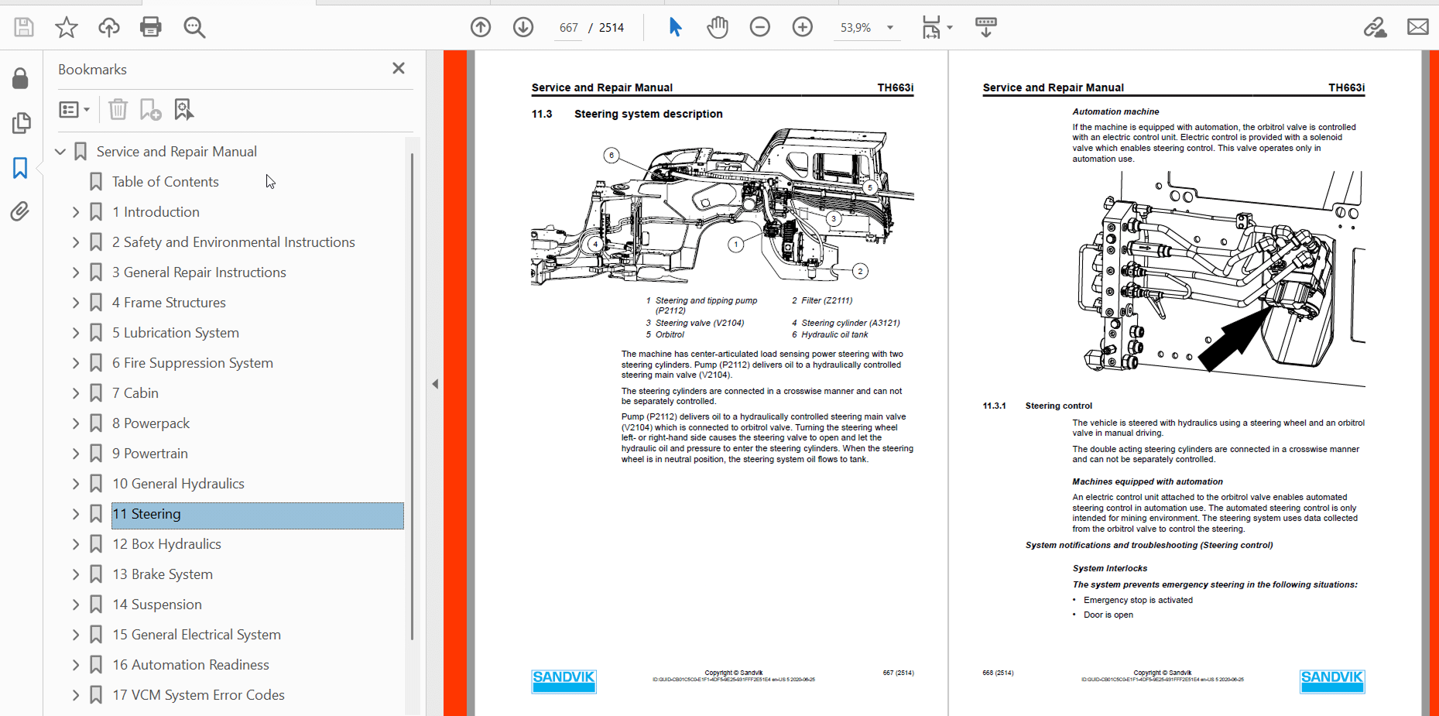Click the page fit options dropdown arrow

pos(950,28)
